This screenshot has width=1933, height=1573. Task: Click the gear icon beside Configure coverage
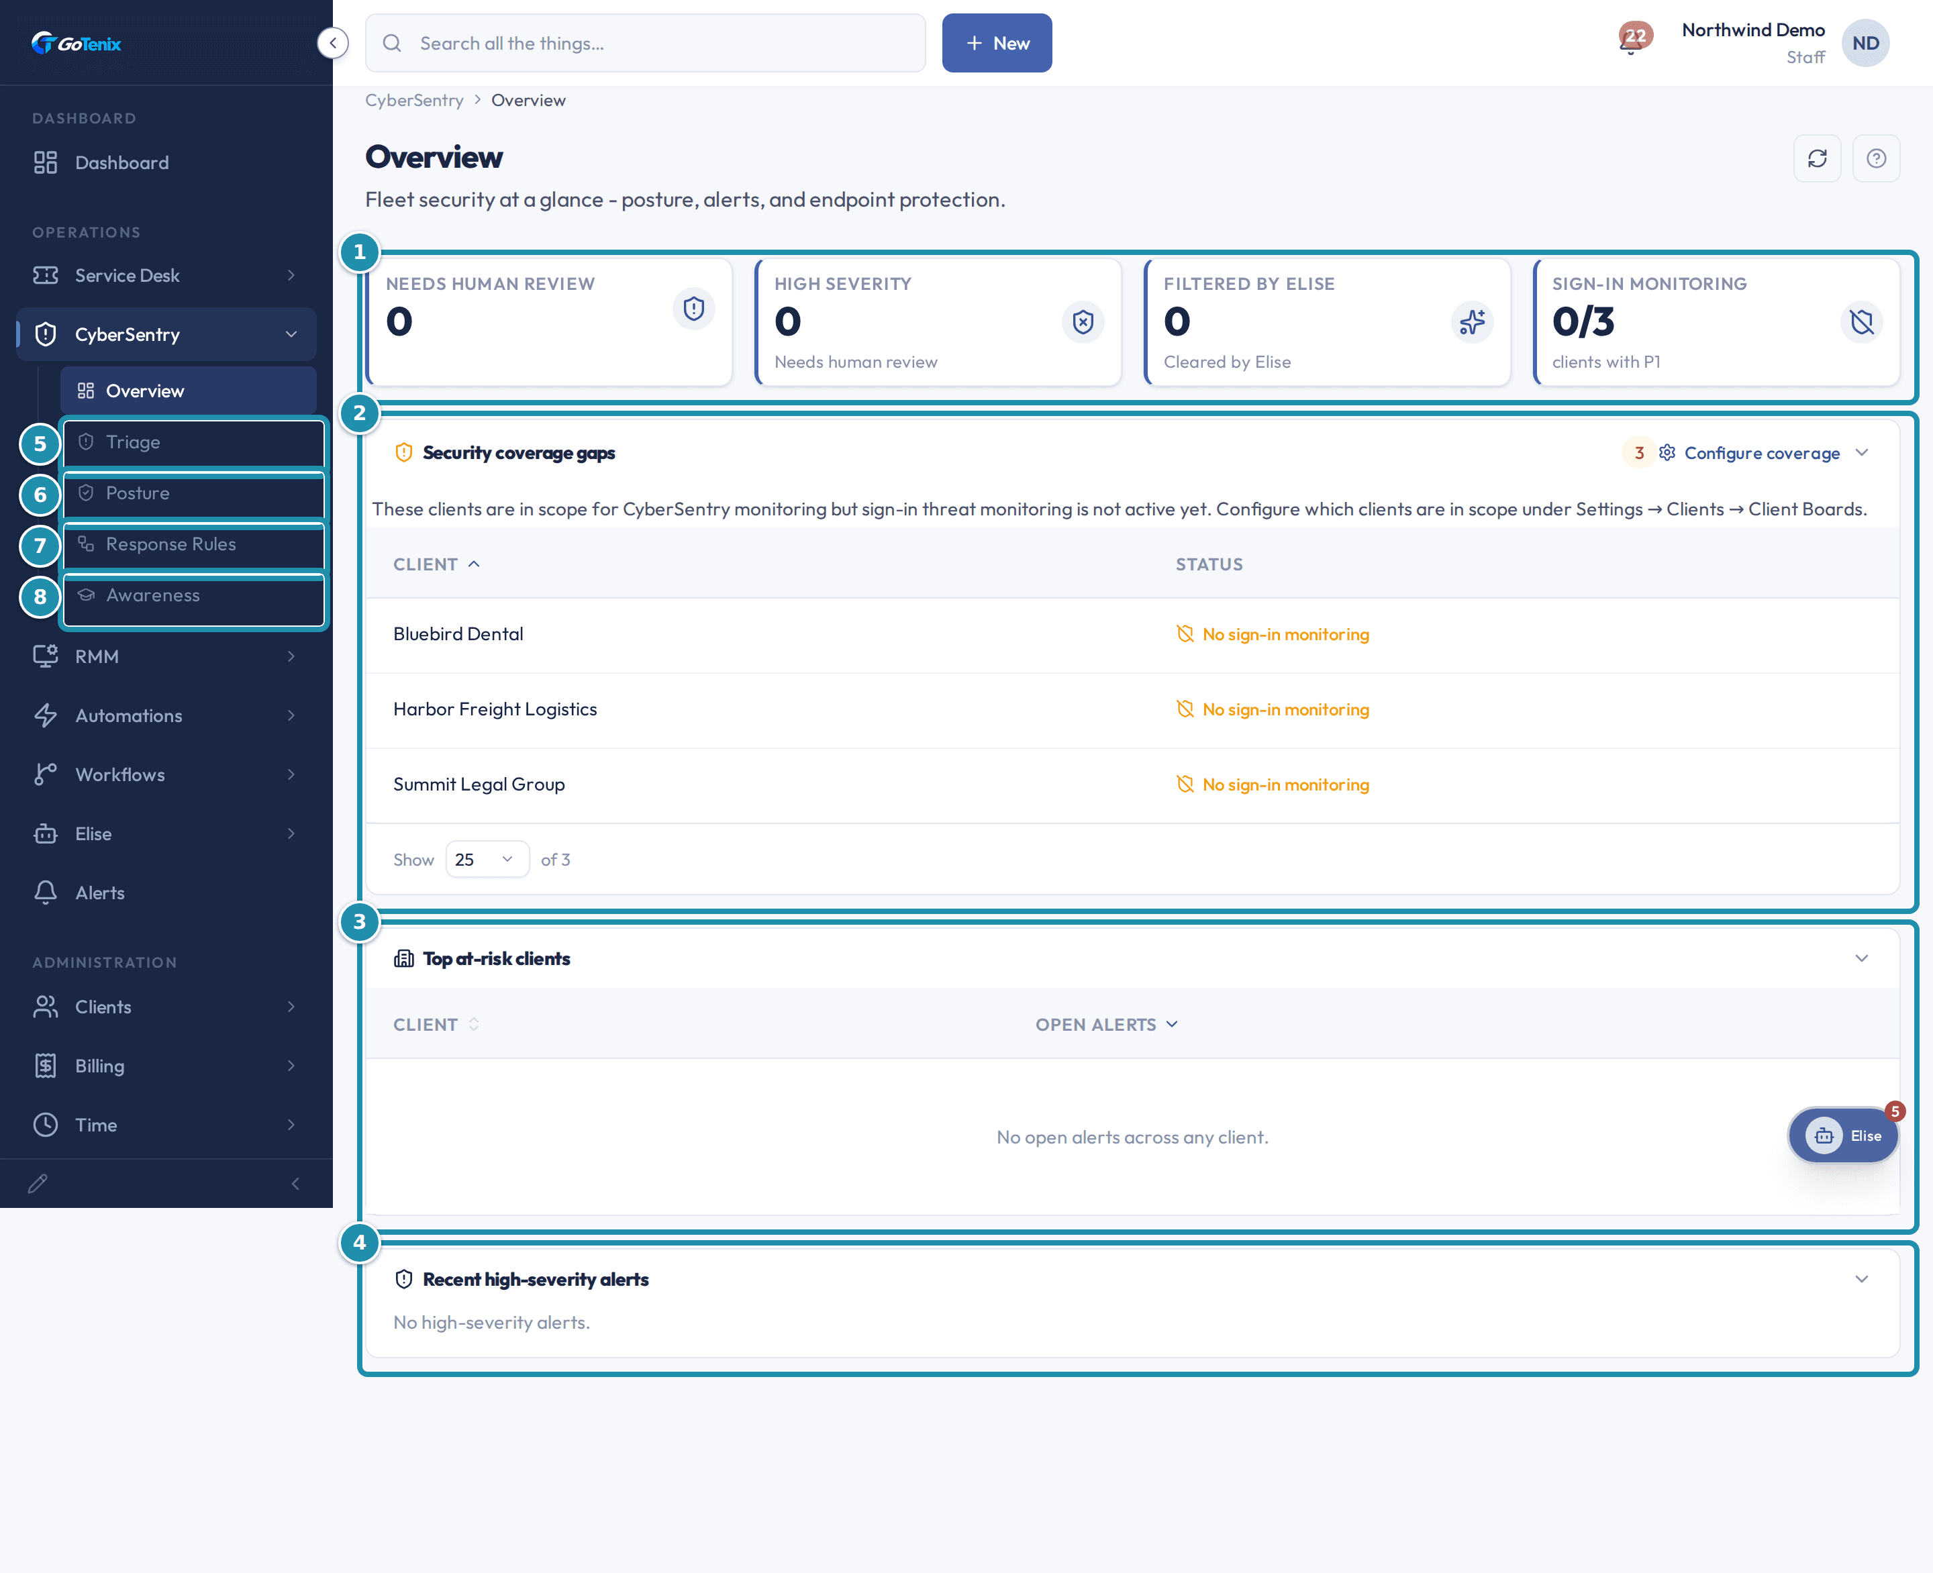coord(1667,452)
